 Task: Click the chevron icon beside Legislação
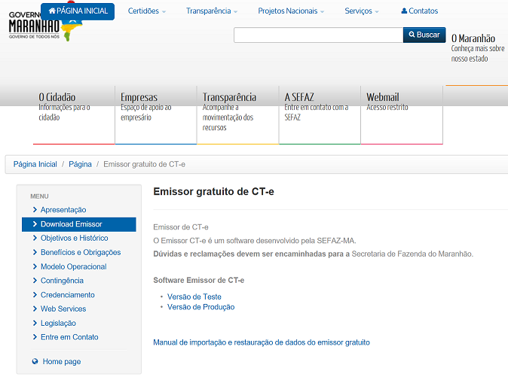[35, 323]
